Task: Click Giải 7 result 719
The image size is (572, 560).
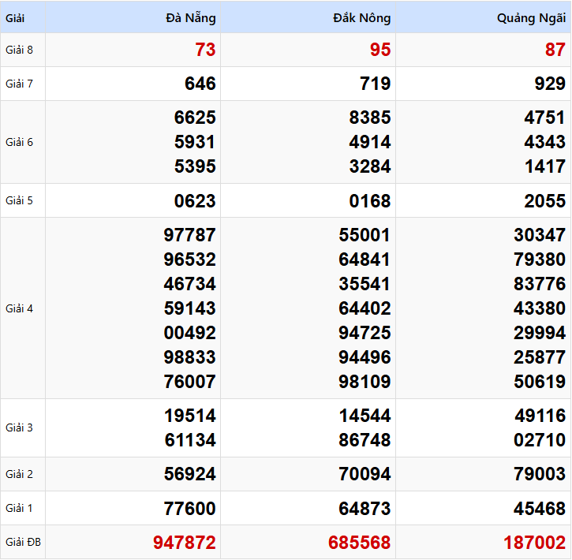Action: [376, 84]
